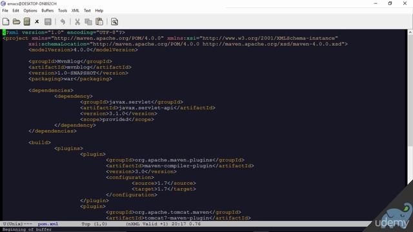Image resolution: width=413 pixels, height=232 pixels.
Task: Click the New file toolbar icon
Action: pos(6,21)
